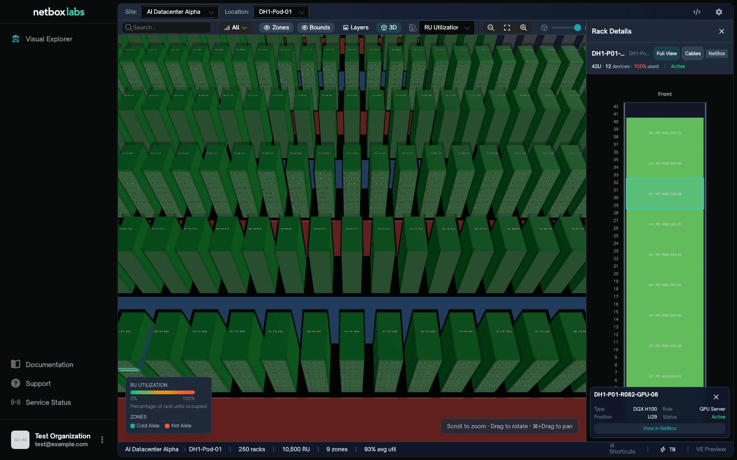Screen dimensions: 737x460
Task: Select device DH1-P01-R082-GPU-06 in rack elevation
Action: (x=665, y=254)
